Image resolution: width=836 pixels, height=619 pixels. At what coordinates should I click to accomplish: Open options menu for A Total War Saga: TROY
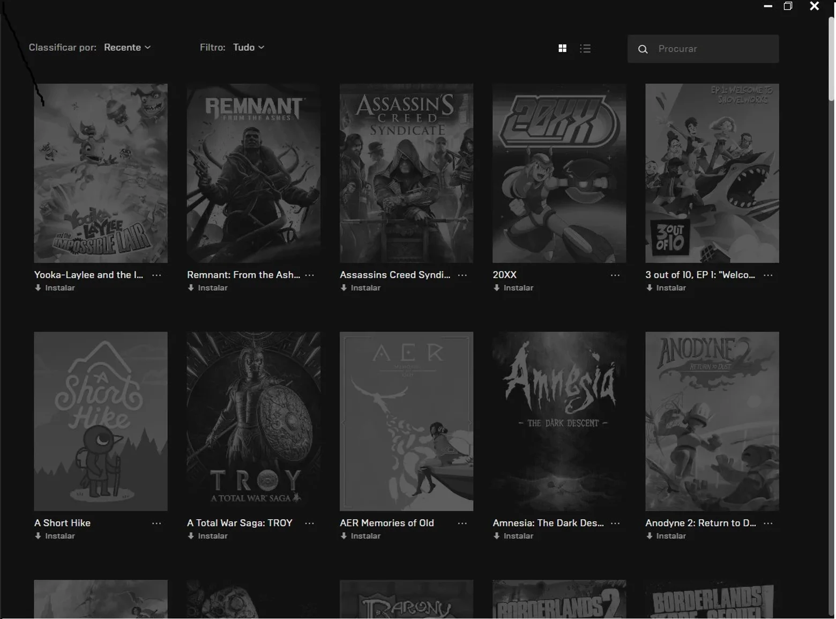tap(309, 524)
